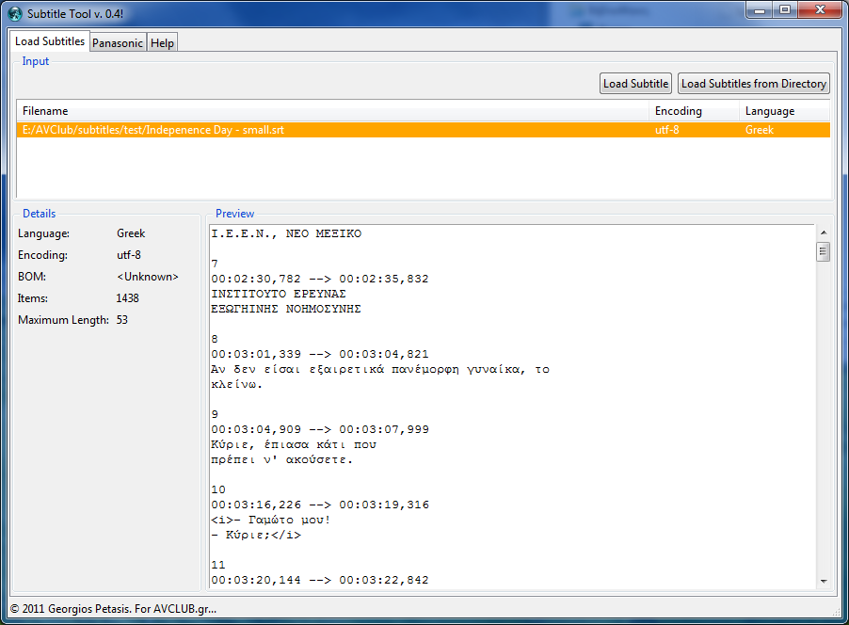Click the status bar copyright text
This screenshot has width=849, height=625.
point(113,609)
